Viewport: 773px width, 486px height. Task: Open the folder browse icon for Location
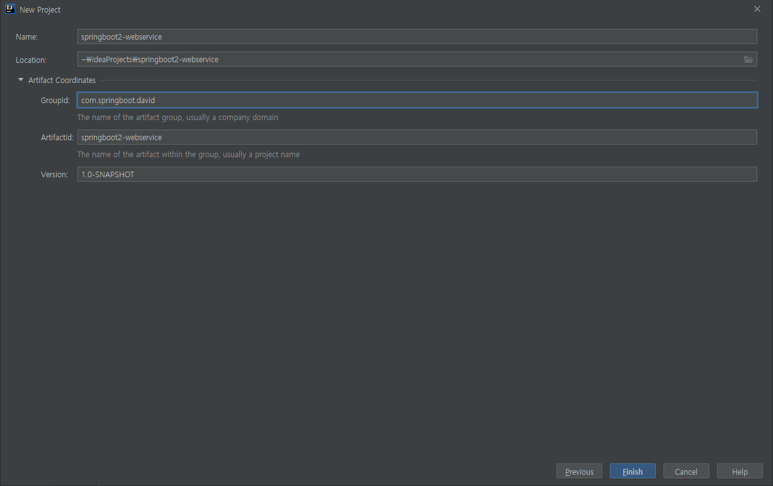748,60
